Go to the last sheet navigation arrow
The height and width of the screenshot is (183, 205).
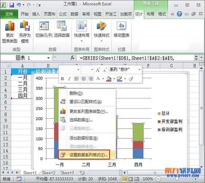pos(17,172)
